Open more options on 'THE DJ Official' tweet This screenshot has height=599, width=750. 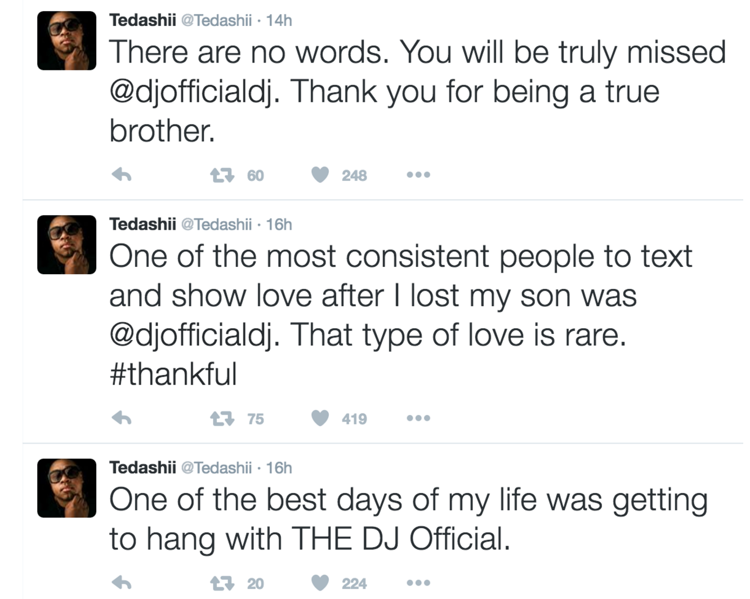pyautogui.click(x=418, y=583)
